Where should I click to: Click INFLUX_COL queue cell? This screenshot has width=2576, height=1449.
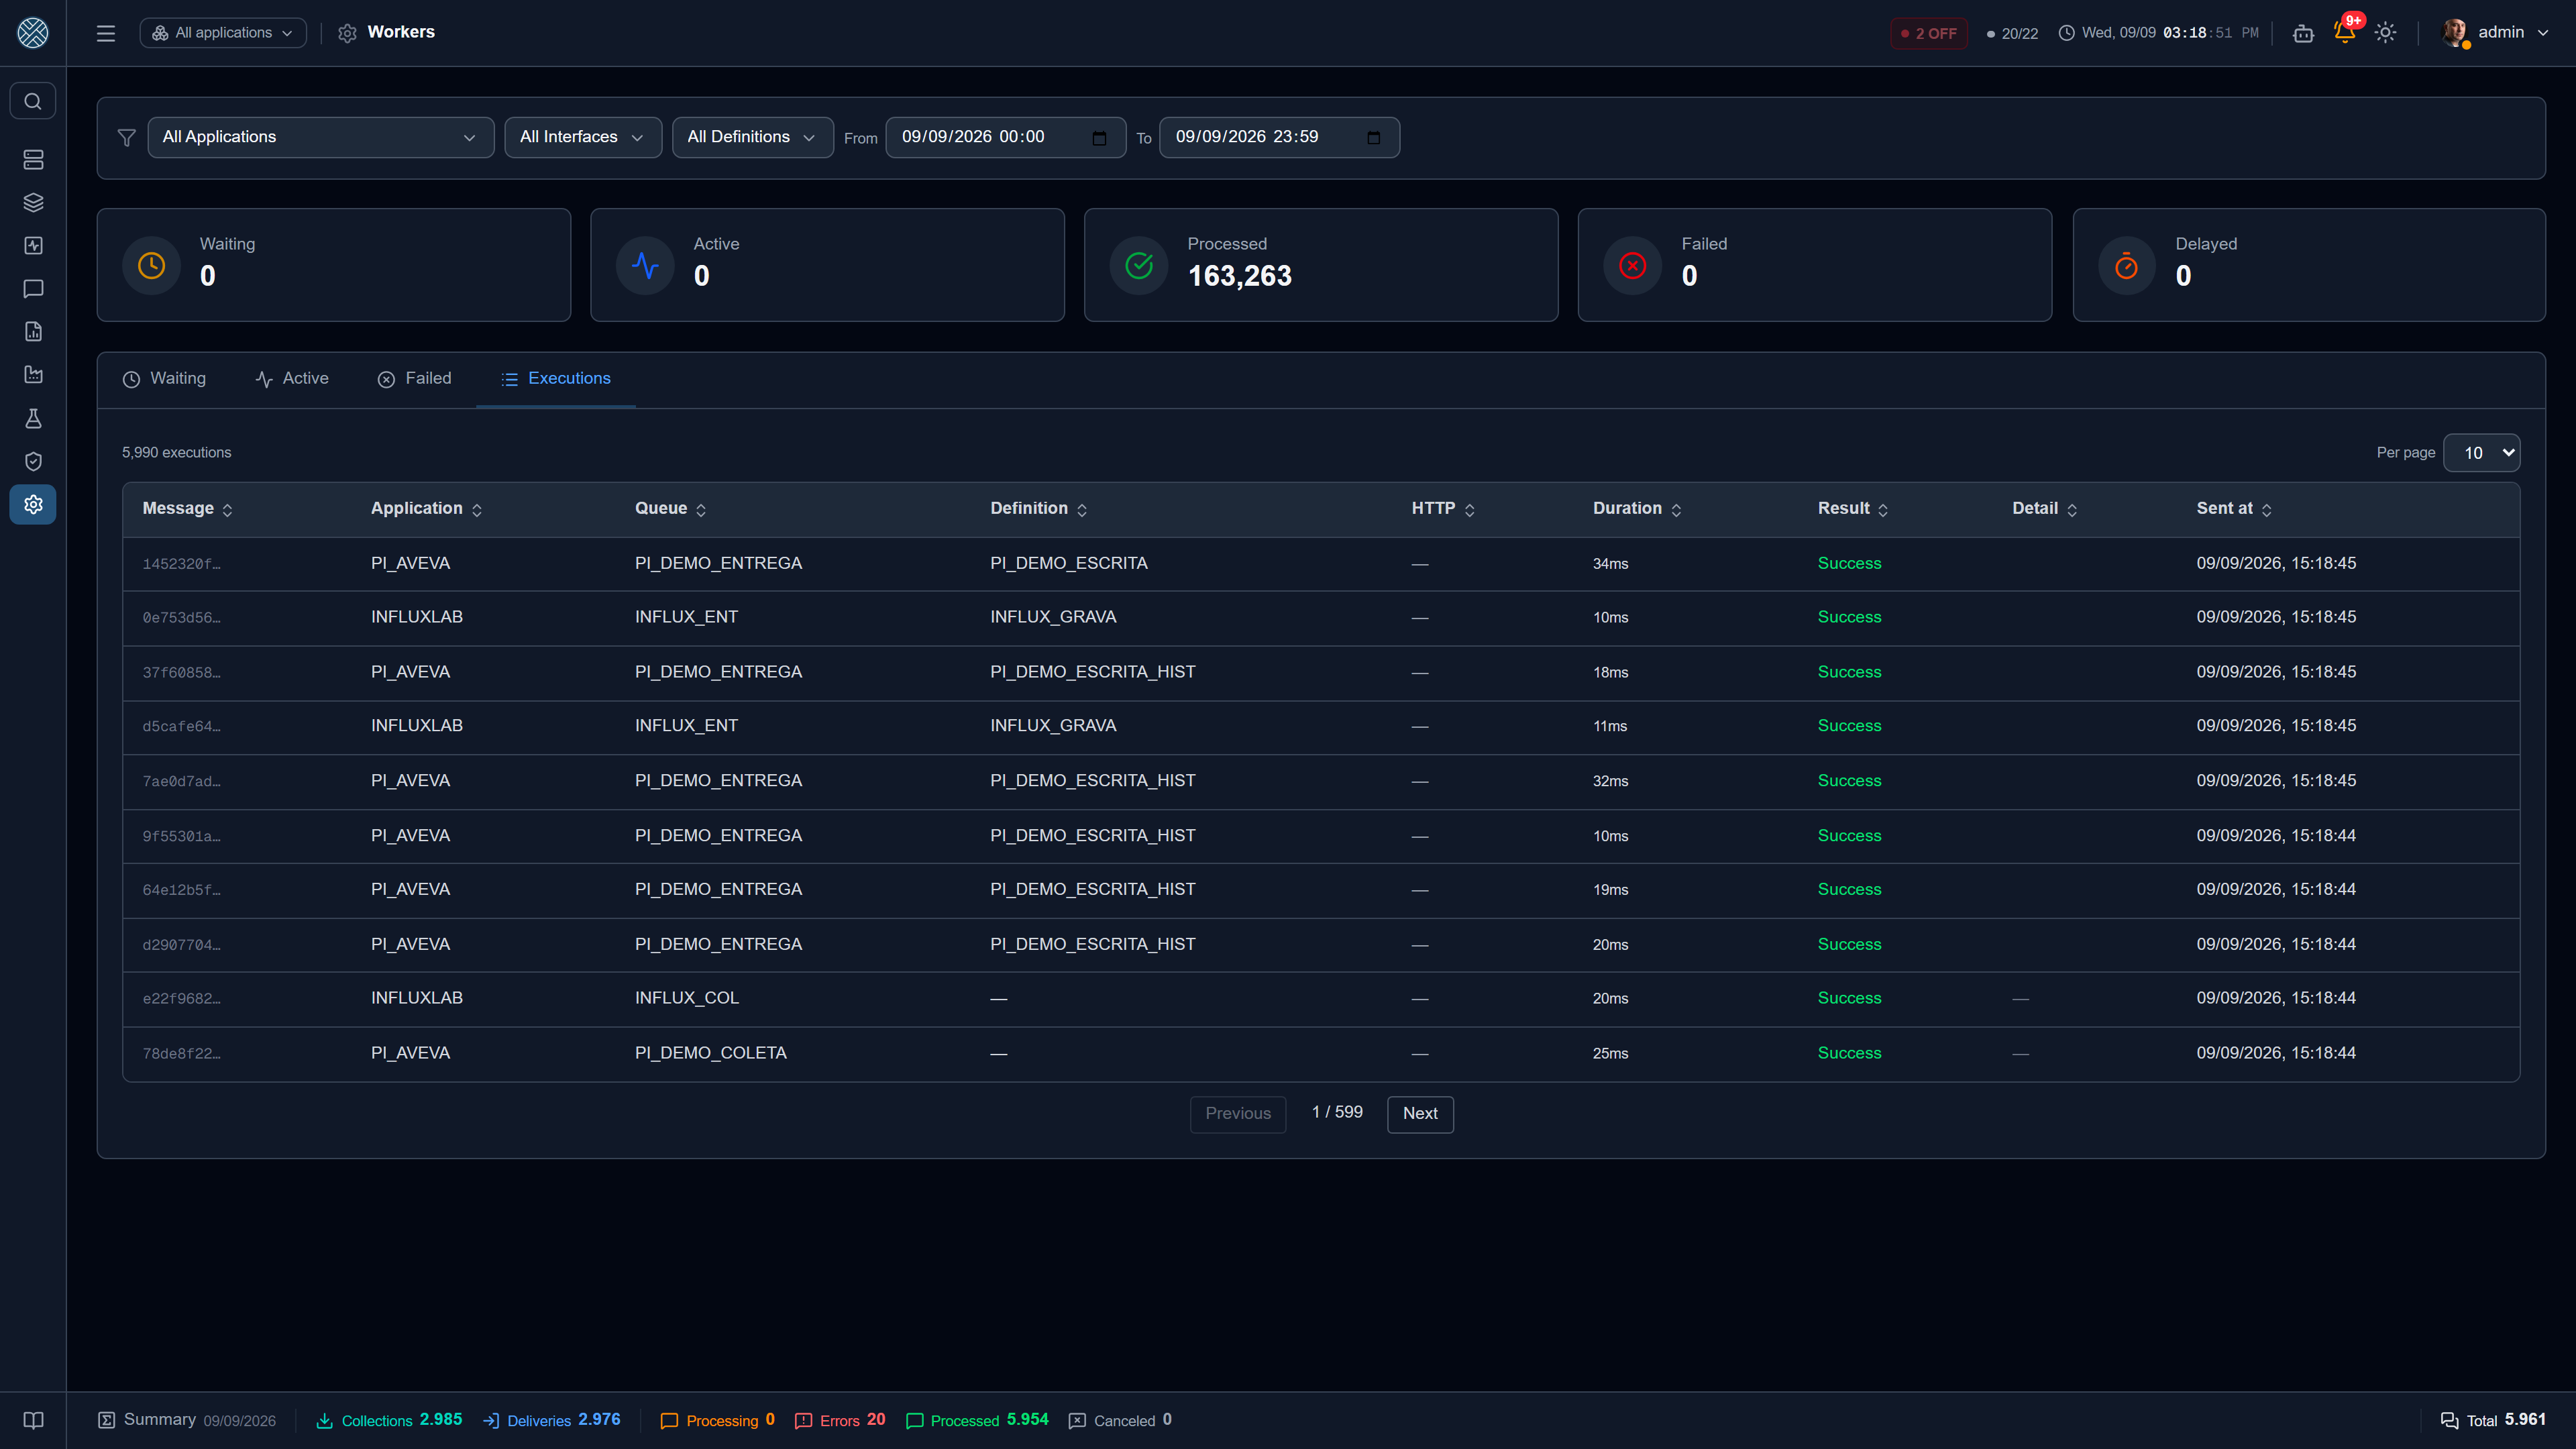[x=686, y=999]
